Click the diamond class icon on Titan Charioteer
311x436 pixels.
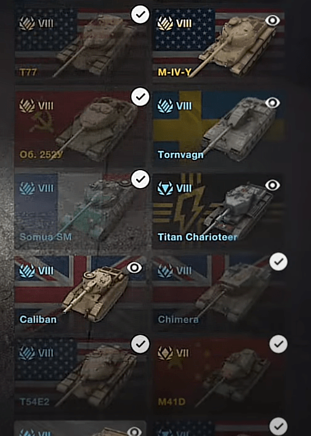166,188
